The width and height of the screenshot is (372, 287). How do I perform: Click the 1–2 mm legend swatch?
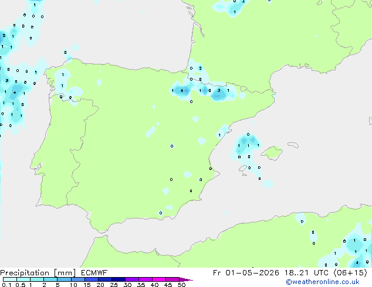pos(37,279)
